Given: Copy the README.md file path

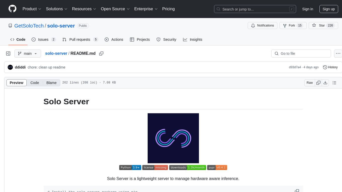Looking at the screenshot, I should click(101, 53).
